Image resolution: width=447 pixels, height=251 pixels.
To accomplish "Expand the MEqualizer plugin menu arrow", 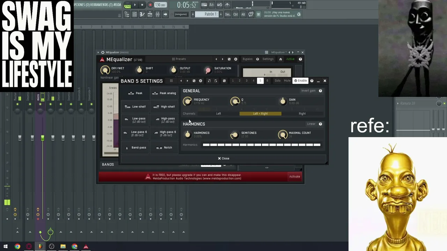I will (98, 52).
